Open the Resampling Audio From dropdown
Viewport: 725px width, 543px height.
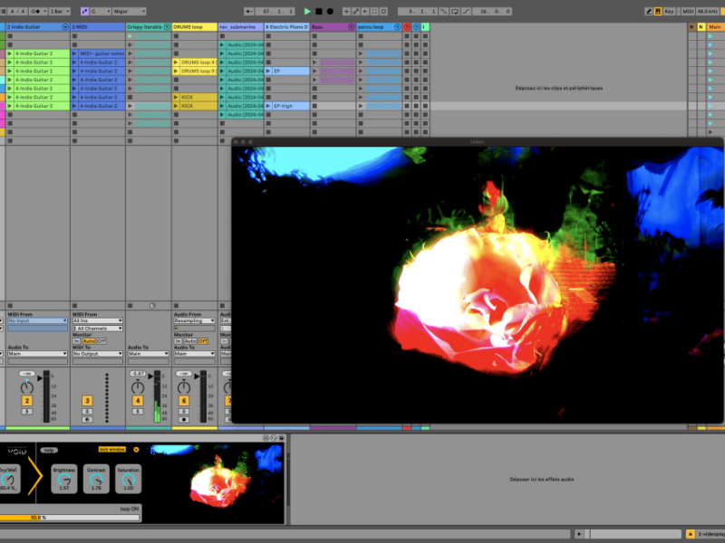click(194, 320)
